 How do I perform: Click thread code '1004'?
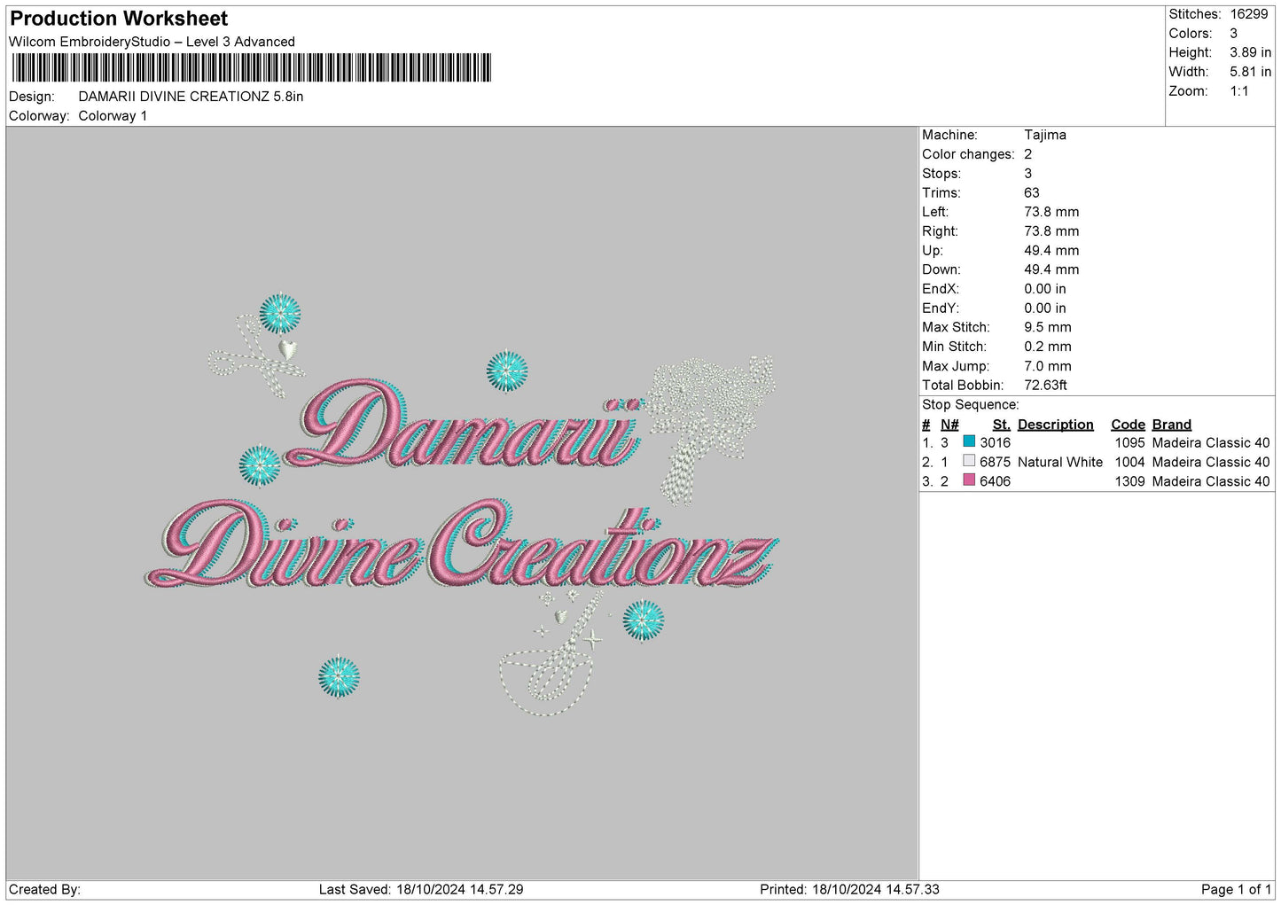1130,462
